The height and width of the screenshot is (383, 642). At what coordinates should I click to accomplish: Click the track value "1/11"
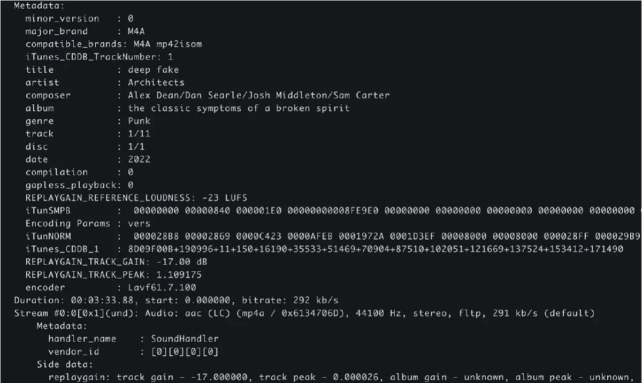click(139, 134)
